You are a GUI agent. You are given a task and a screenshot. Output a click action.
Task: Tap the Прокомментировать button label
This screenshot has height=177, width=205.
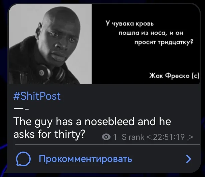[x=85, y=159]
